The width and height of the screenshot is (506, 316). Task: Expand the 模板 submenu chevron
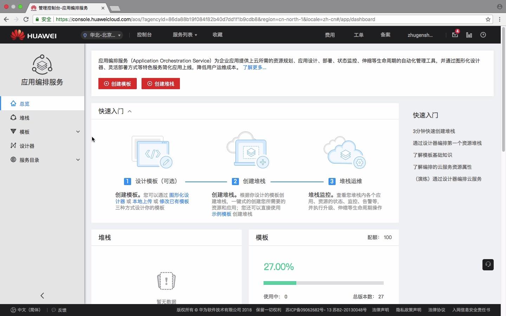click(78, 132)
